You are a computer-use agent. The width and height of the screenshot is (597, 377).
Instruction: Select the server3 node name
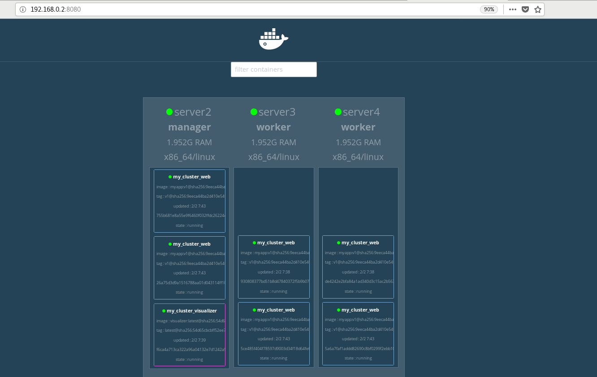[277, 112]
